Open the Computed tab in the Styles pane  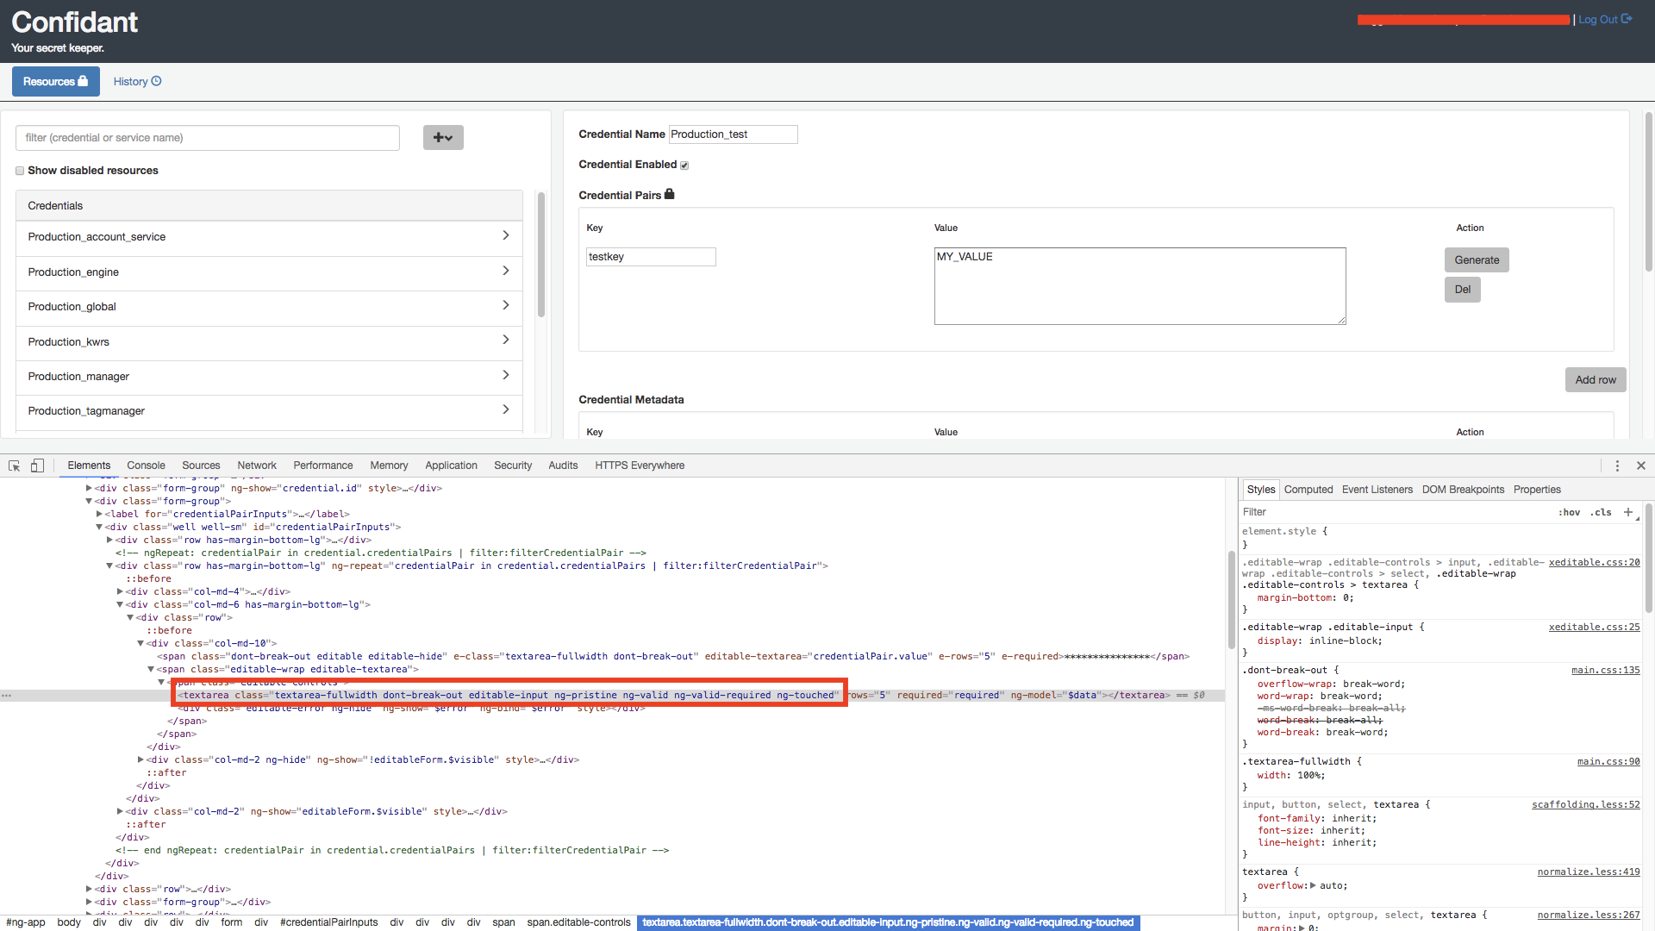(x=1308, y=489)
